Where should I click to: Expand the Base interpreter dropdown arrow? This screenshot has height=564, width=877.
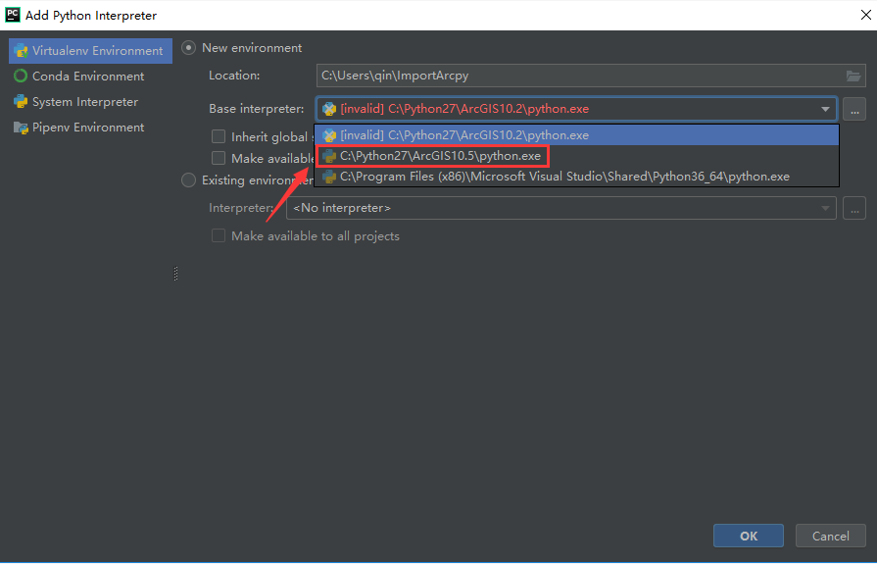825,109
